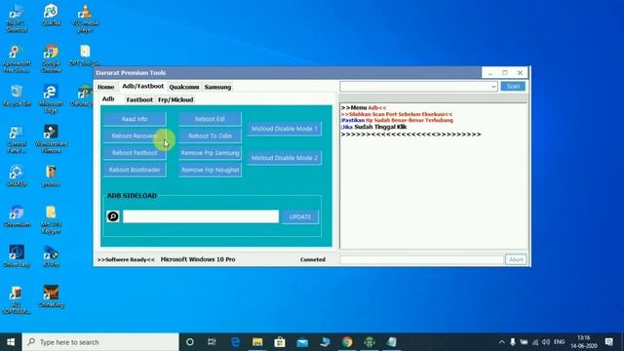Viewport: 624px width, 351px height.
Task: Click the ADB Sideload file path field
Action: click(x=201, y=216)
